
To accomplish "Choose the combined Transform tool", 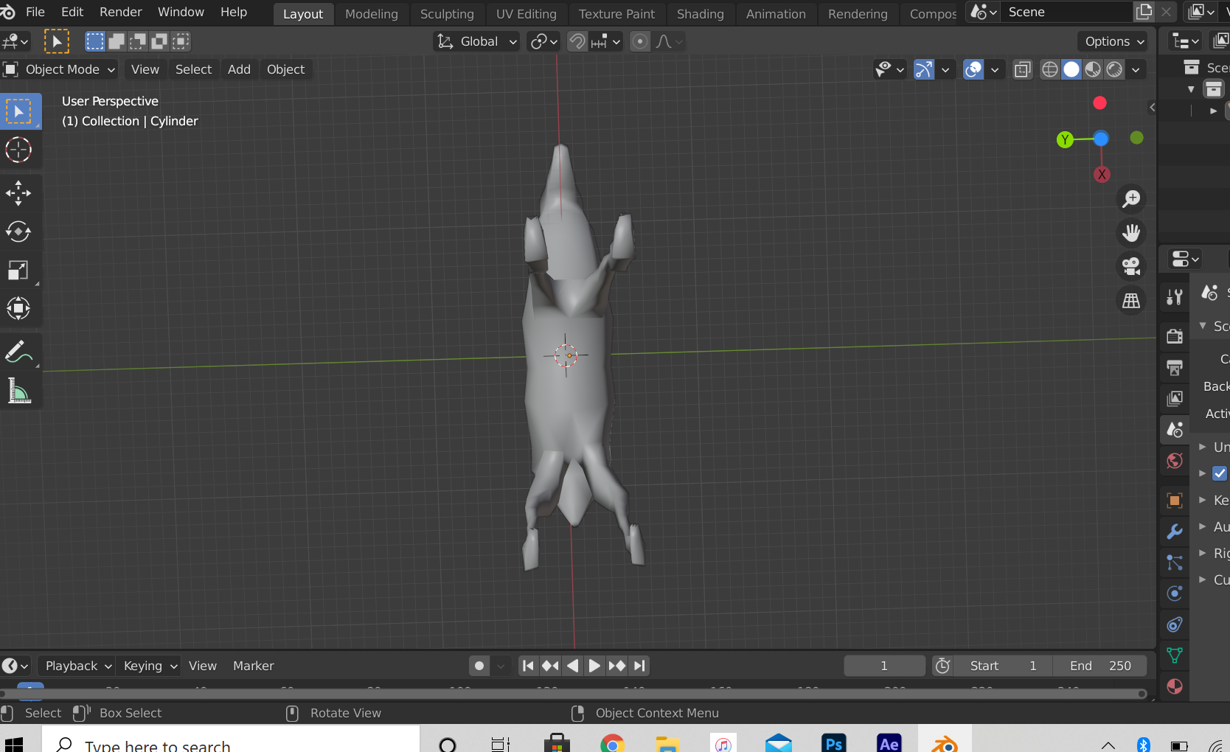I will pyautogui.click(x=18, y=308).
